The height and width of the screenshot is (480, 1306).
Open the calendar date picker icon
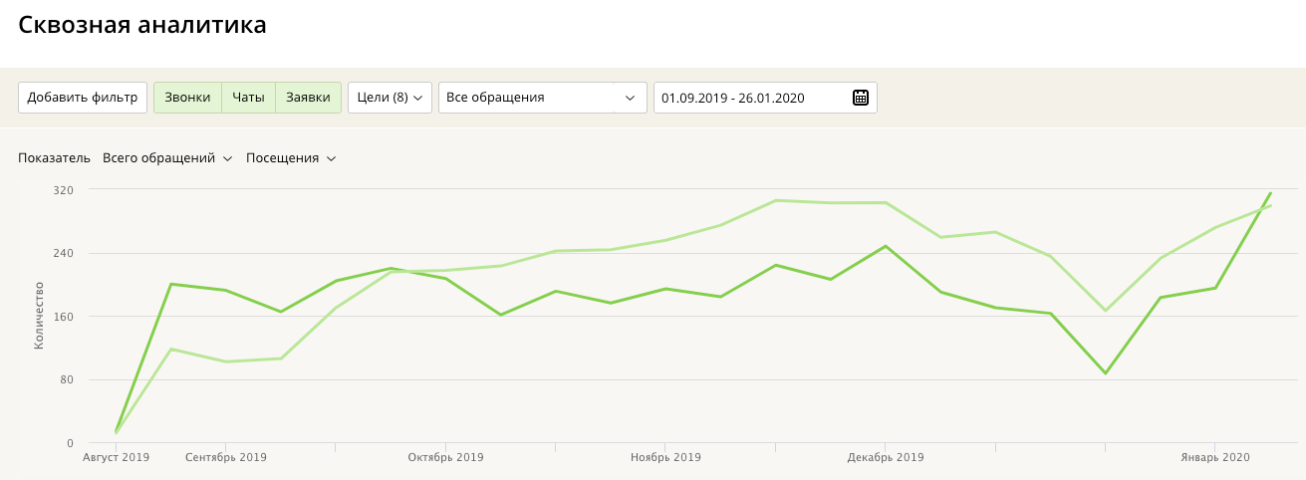[x=861, y=98]
